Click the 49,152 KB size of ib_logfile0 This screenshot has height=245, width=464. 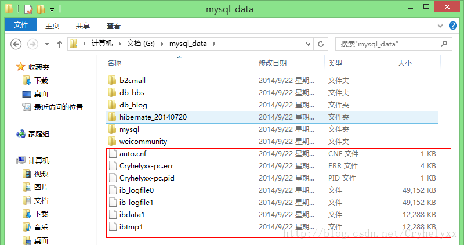(419, 190)
